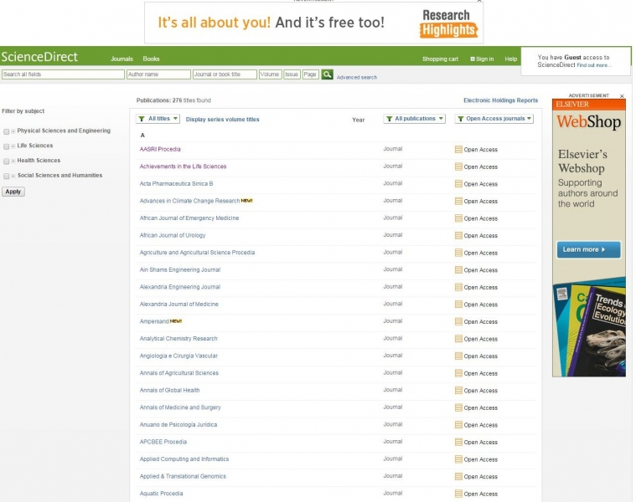Open Annals of Global Health
Image resolution: width=636 pixels, height=502 pixels.
[x=169, y=390]
